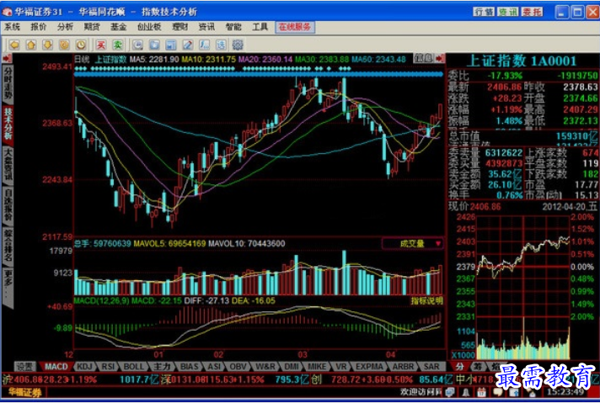Select the 技术分析 sidebar tab
Screen dimensions: 600x403
pos(8,125)
